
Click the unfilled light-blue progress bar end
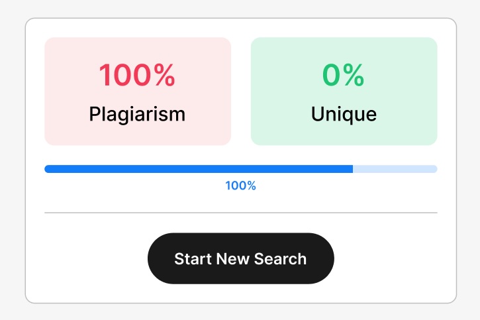pos(395,169)
